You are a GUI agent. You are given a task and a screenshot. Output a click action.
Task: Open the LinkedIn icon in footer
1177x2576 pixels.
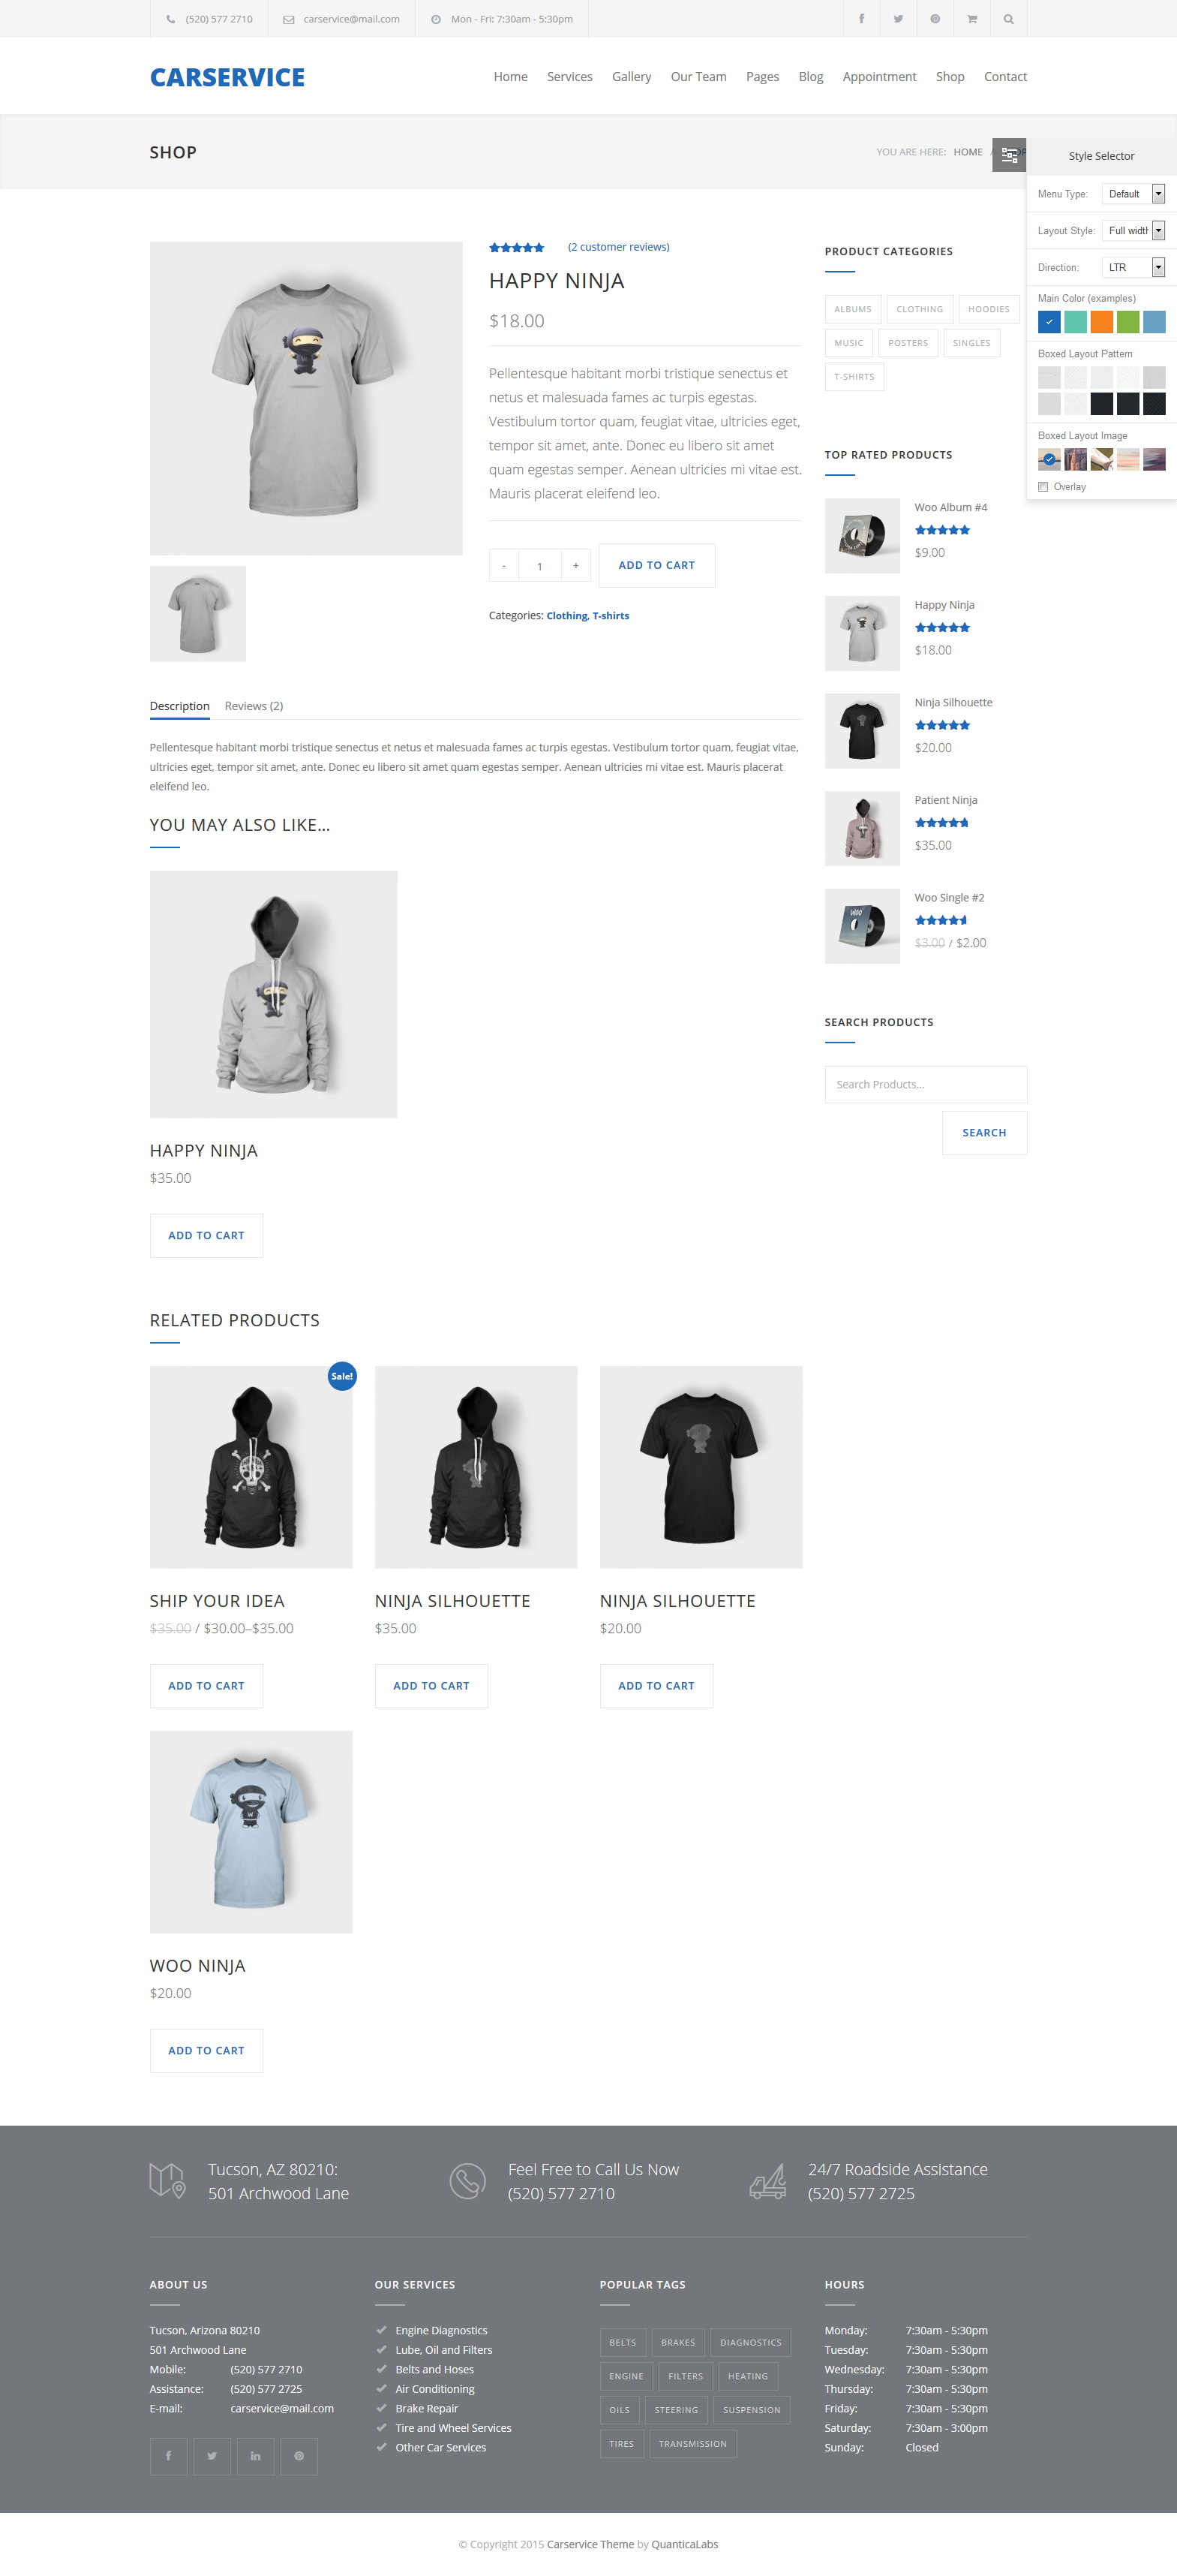click(256, 2456)
